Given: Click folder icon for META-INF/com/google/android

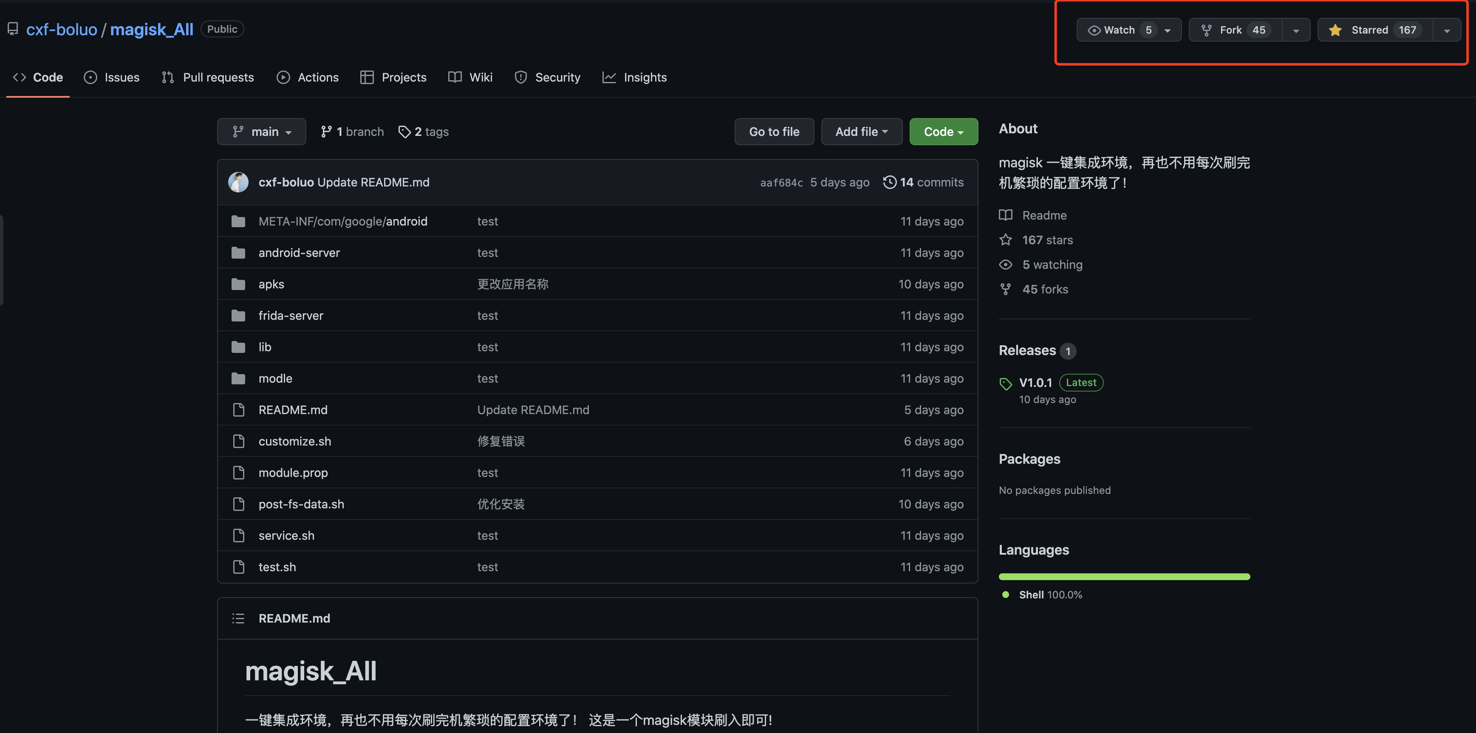Looking at the screenshot, I should 238,221.
